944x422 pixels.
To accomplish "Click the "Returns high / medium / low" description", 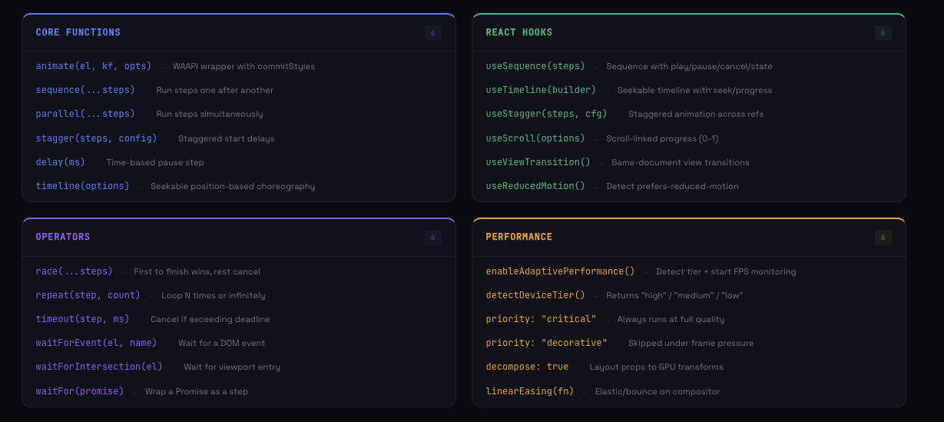I will pos(674,295).
